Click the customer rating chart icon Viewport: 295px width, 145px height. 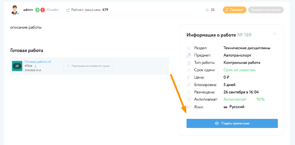click(x=68, y=10)
